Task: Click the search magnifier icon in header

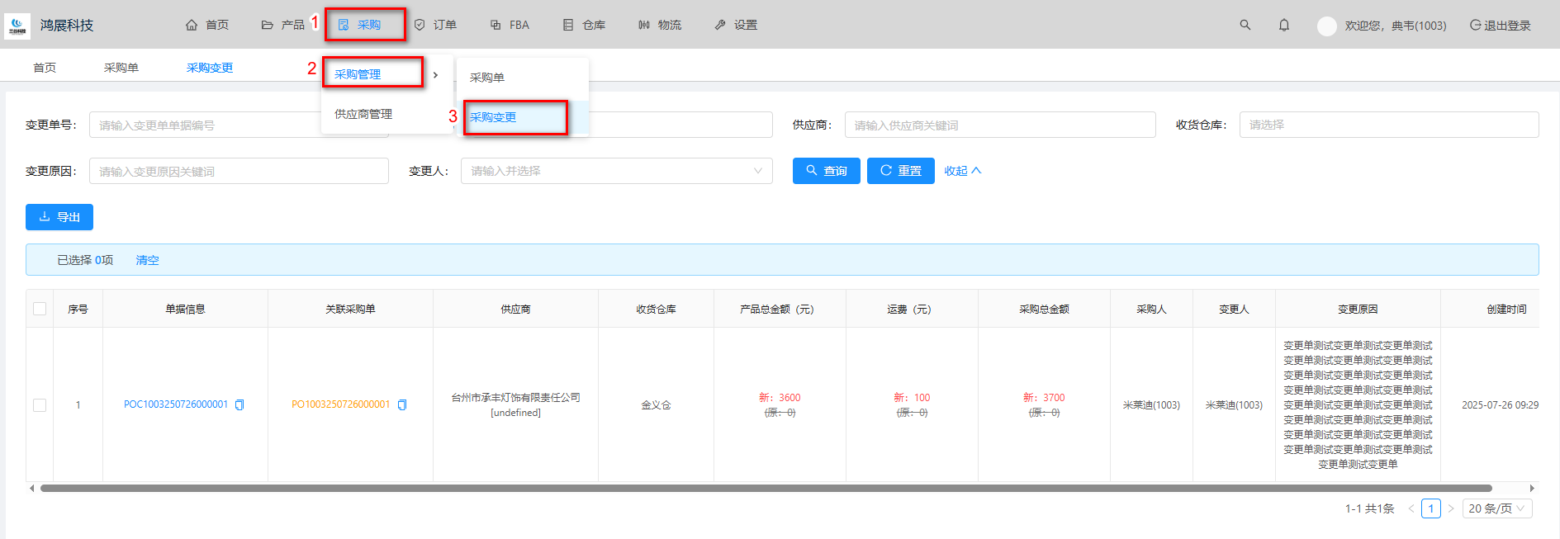Action: click(x=1245, y=25)
